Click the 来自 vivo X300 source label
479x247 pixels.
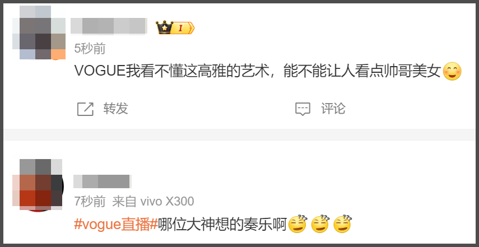[153, 202]
